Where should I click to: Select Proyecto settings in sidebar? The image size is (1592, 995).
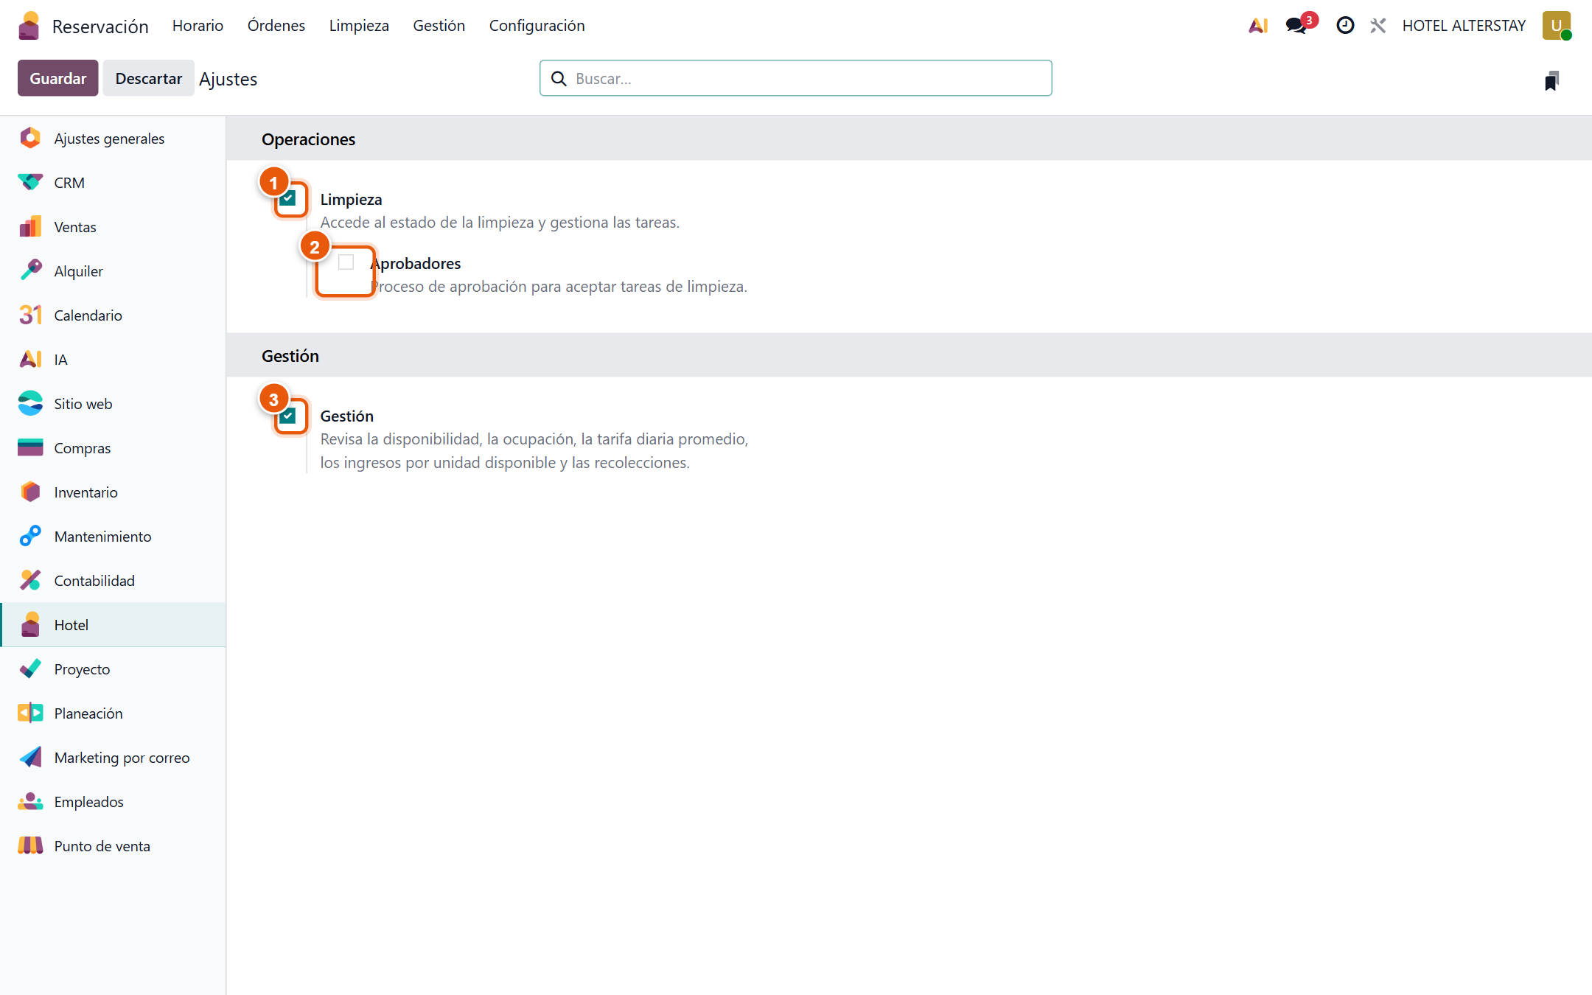click(x=113, y=669)
